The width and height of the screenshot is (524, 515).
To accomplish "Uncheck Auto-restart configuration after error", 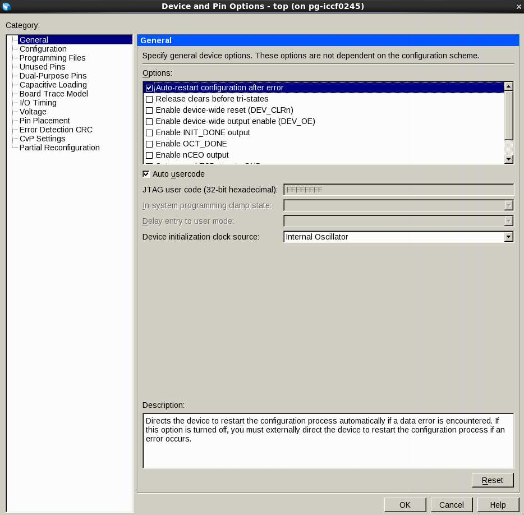I will click(x=149, y=88).
